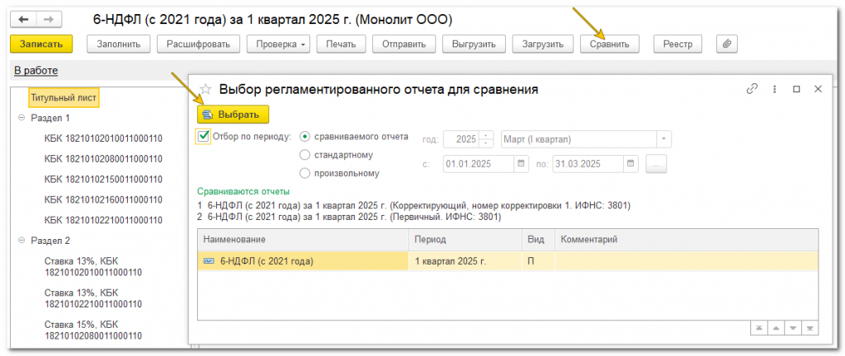Sort by 'Вид' column header

538,239
